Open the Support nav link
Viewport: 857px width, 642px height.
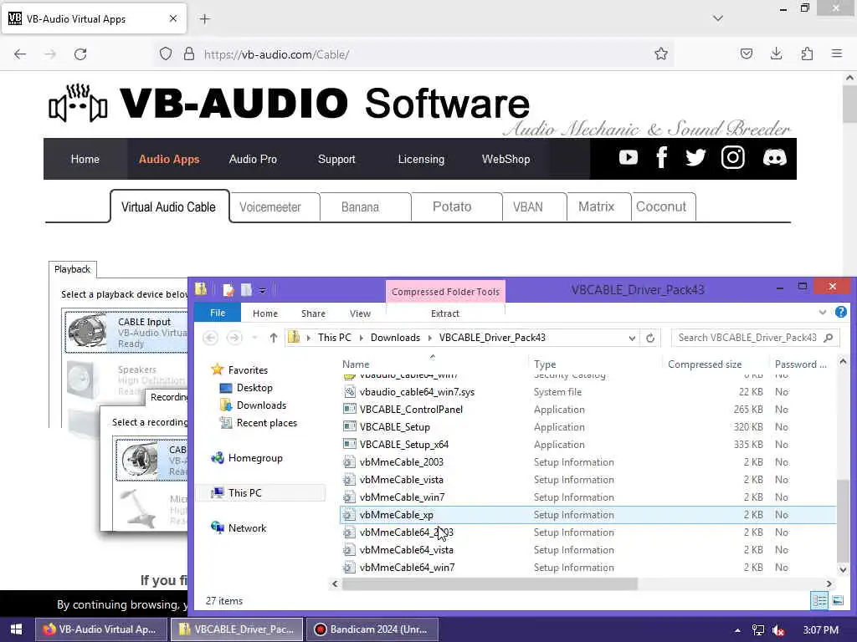click(x=336, y=159)
